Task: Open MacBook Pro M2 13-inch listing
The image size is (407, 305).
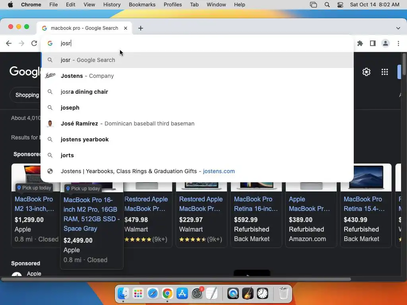Action: click(x=34, y=204)
